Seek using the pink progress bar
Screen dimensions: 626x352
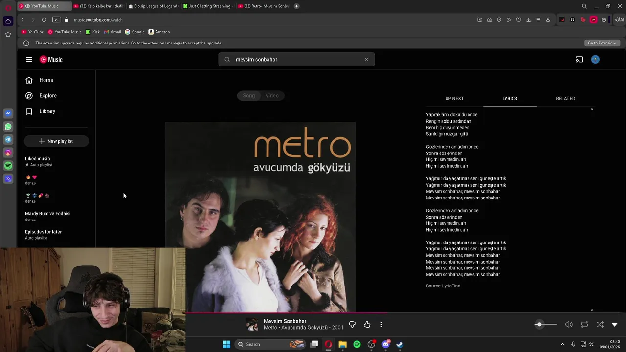pos(406,313)
